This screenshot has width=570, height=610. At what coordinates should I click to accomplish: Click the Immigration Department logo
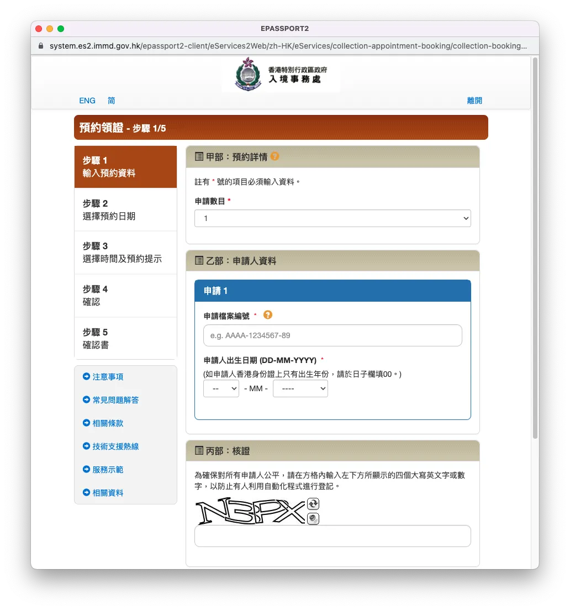[281, 74]
